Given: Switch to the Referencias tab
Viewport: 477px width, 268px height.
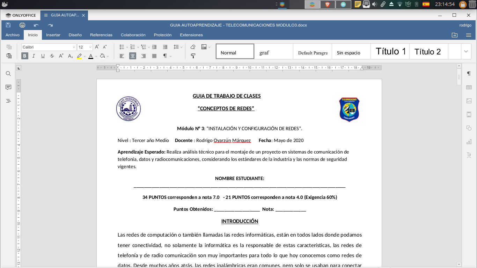Looking at the screenshot, I should tap(101, 35).
